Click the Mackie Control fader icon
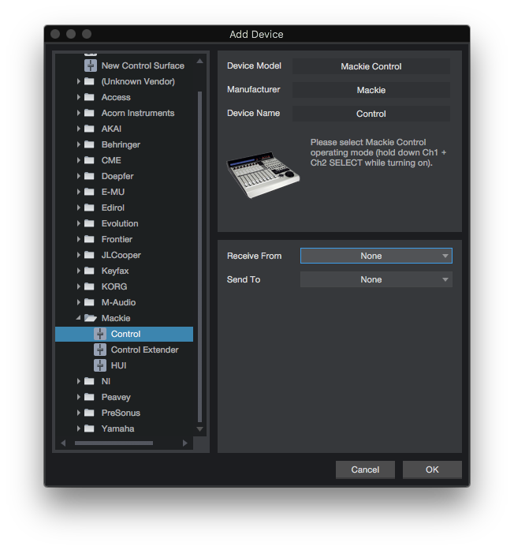The height and width of the screenshot is (550, 514). click(100, 334)
